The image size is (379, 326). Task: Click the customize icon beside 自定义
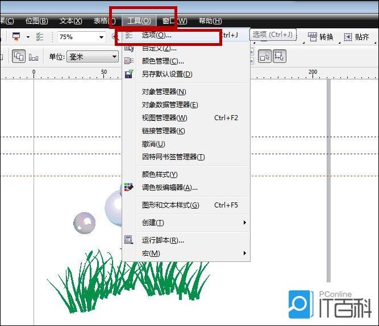[x=129, y=48]
